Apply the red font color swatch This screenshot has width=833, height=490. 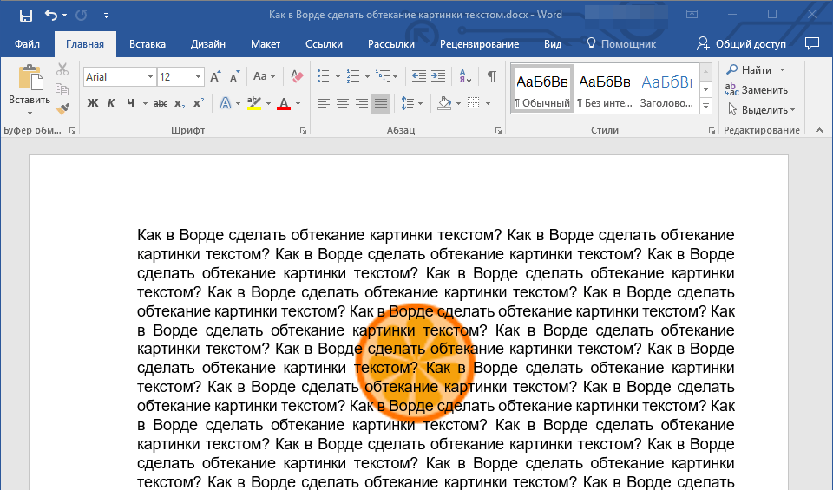click(x=283, y=103)
